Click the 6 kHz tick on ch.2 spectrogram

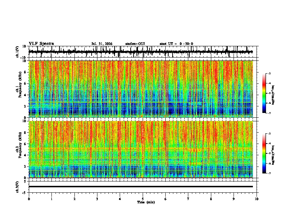tap(25, 144)
